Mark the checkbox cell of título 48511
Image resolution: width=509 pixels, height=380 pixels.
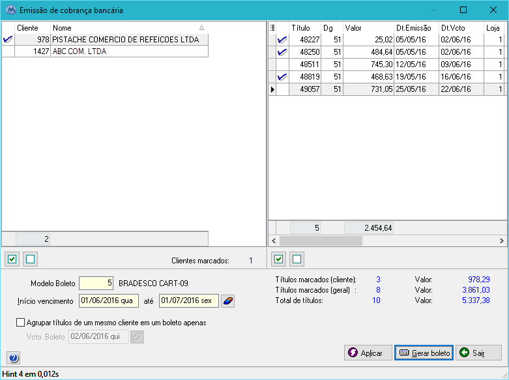tap(282, 65)
